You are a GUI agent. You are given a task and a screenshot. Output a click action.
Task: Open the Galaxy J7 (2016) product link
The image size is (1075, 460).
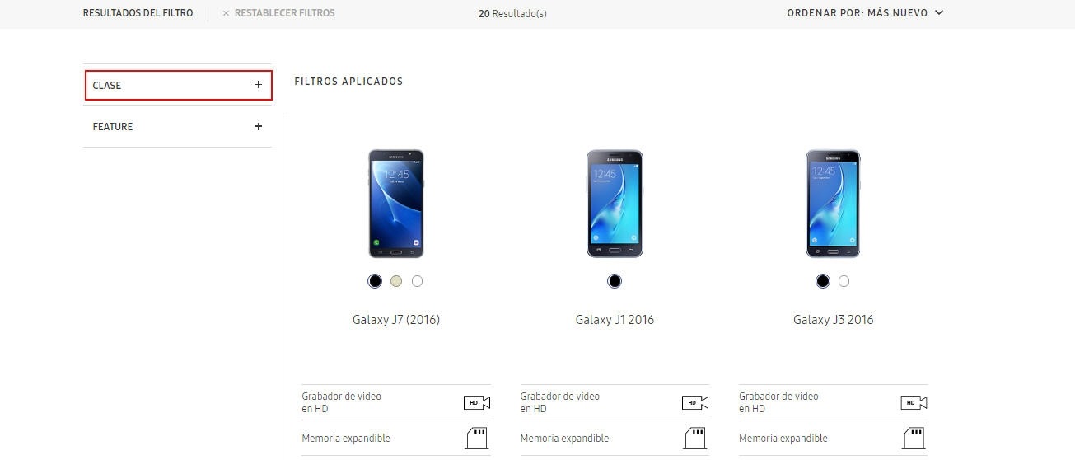click(x=396, y=320)
